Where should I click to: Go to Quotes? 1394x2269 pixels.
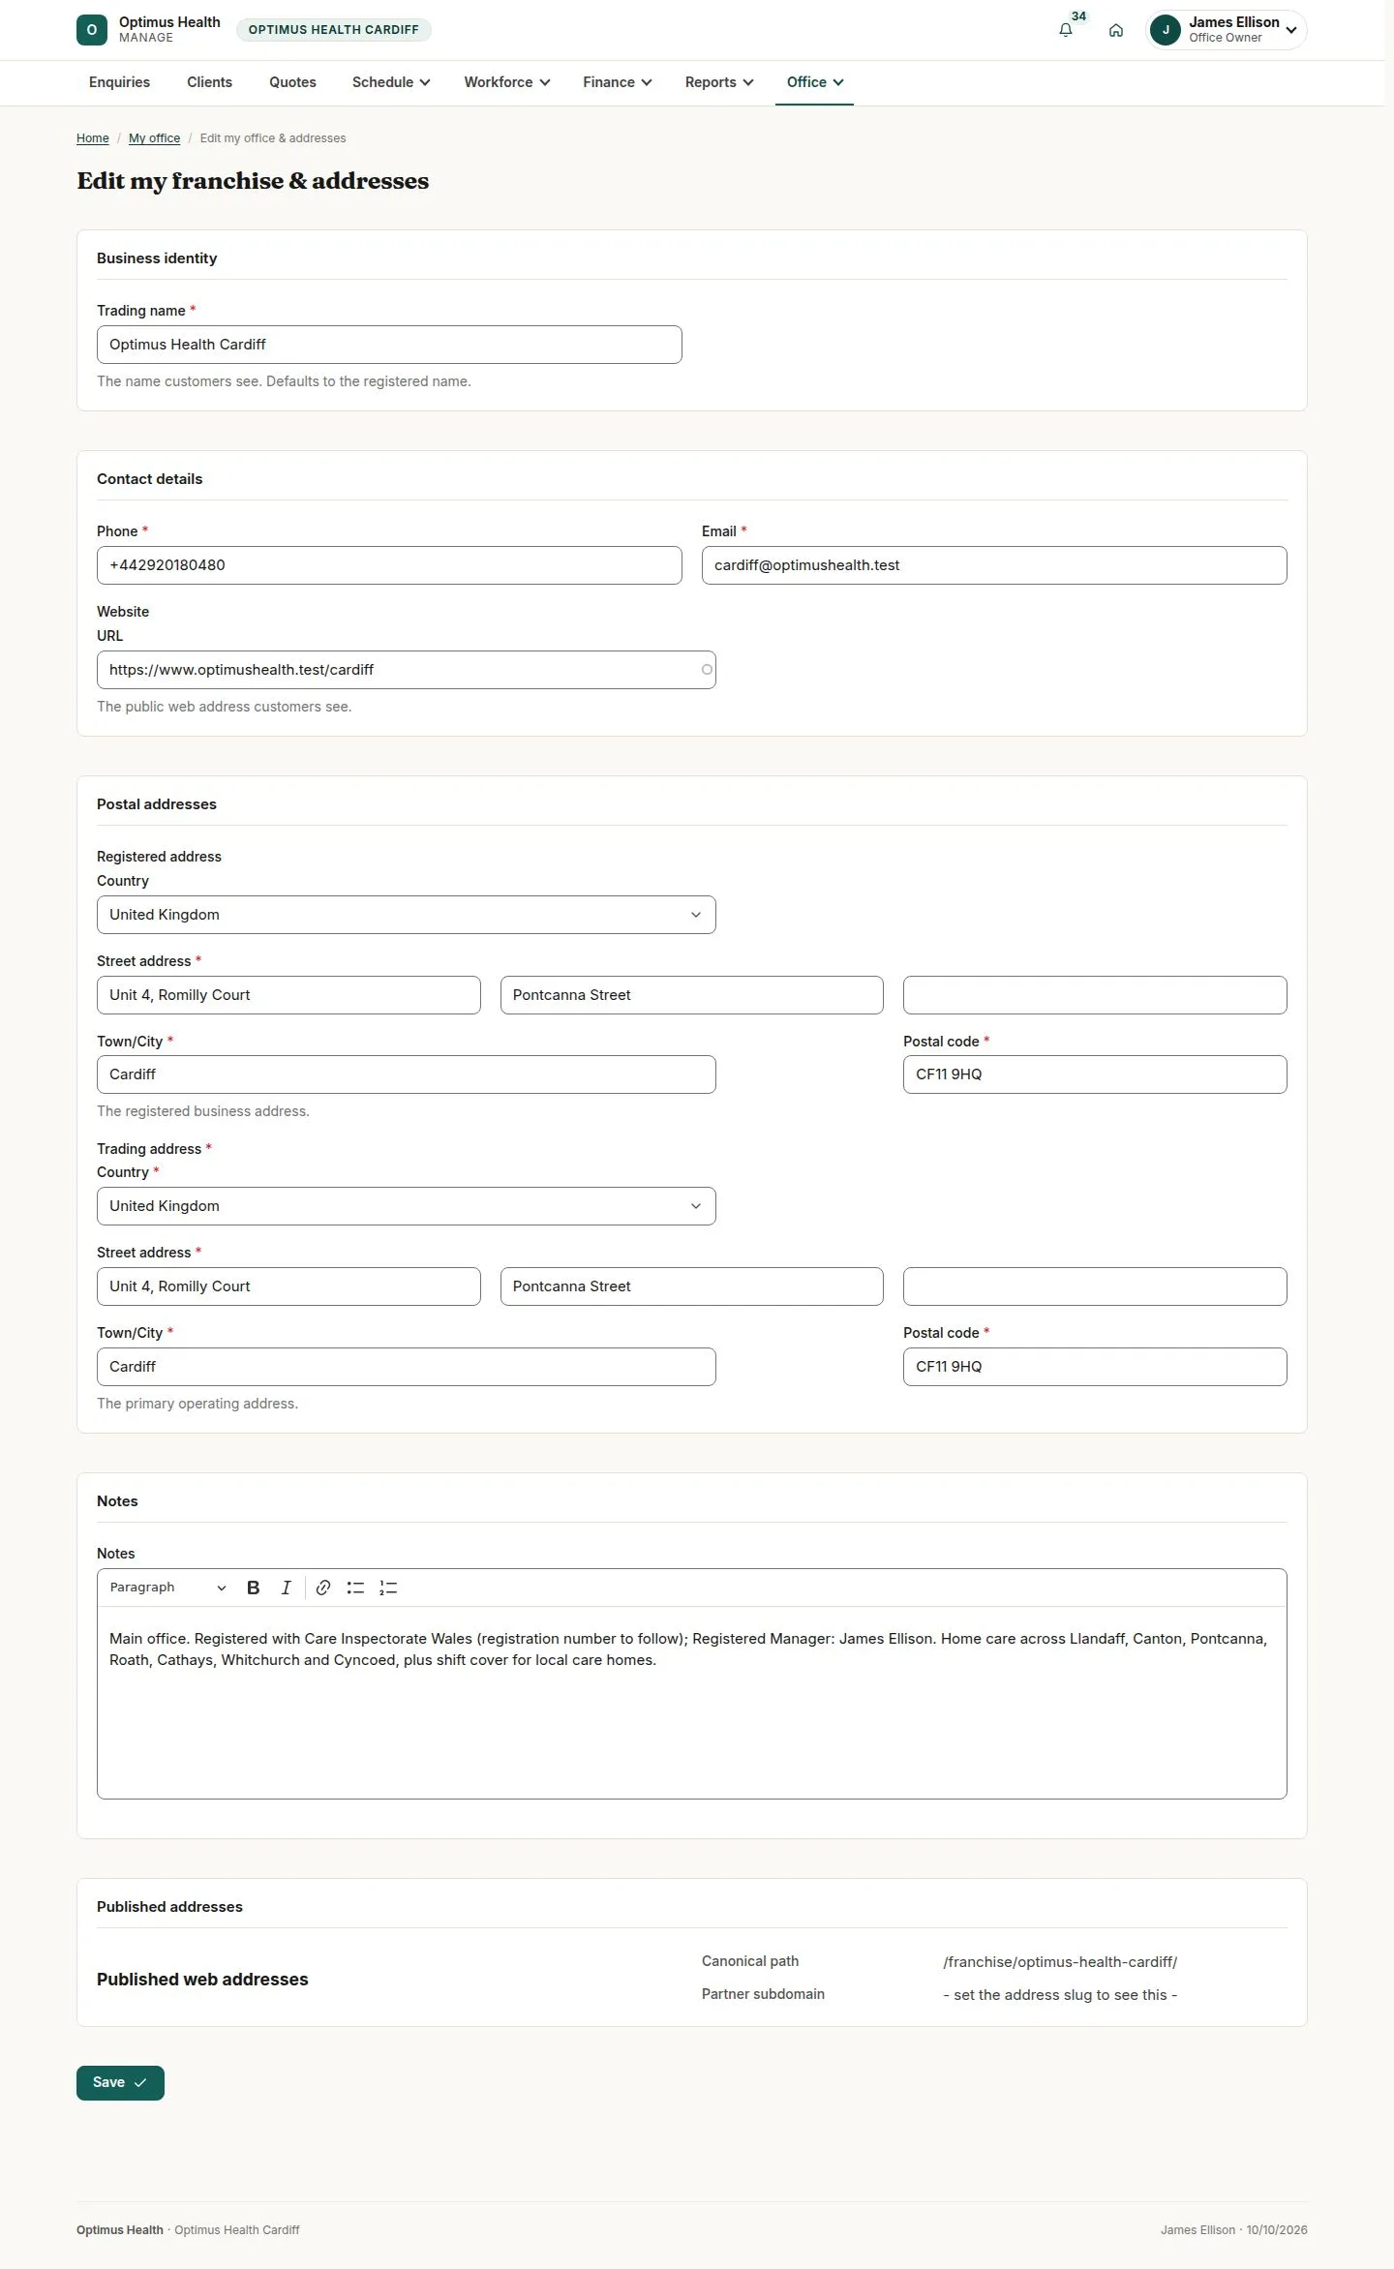click(292, 82)
